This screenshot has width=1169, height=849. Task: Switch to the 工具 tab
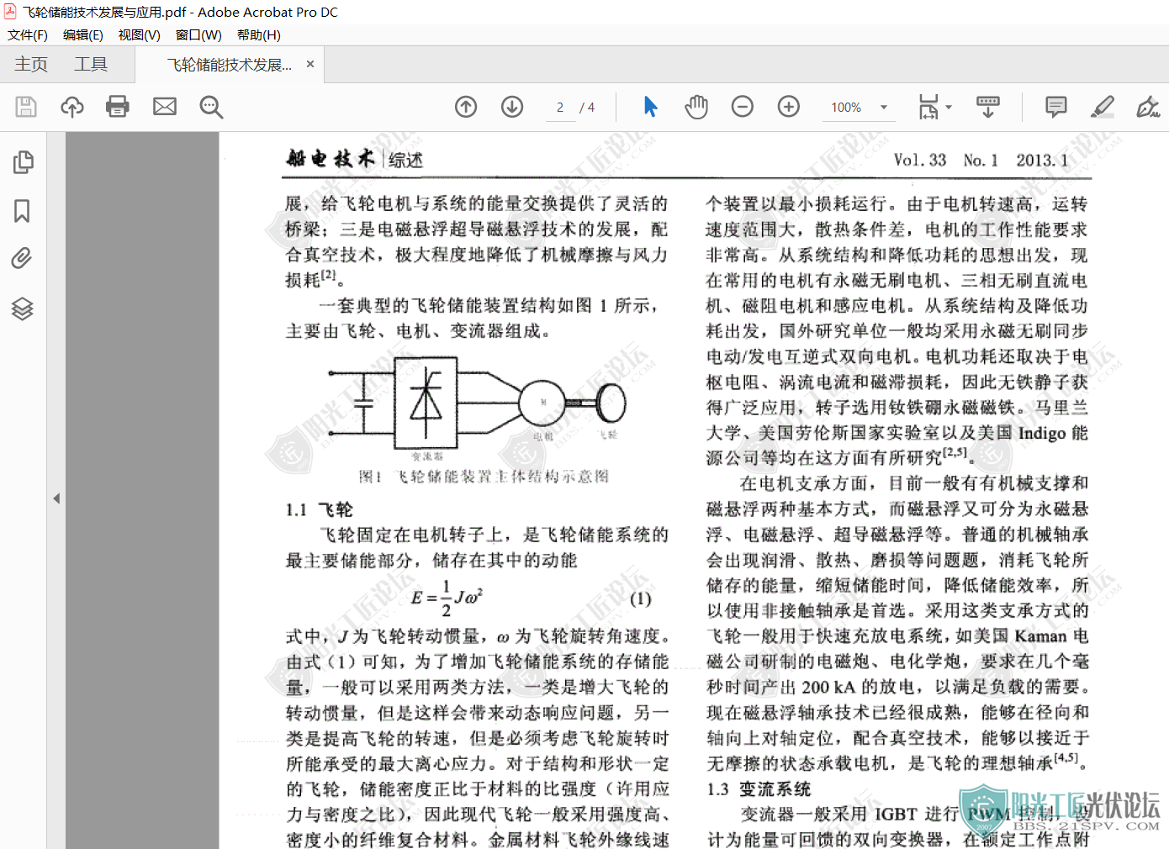pyautogui.click(x=91, y=65)
